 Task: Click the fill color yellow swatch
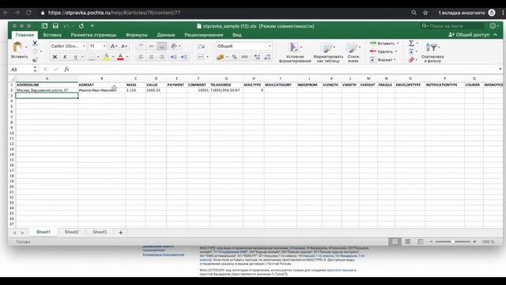pos(106,57)
